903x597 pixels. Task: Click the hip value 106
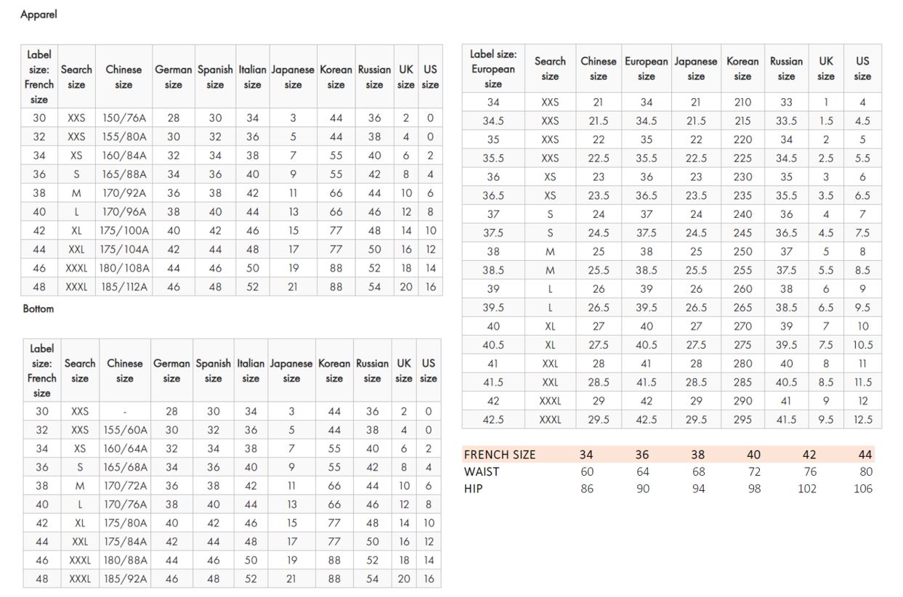click(863, 489)
